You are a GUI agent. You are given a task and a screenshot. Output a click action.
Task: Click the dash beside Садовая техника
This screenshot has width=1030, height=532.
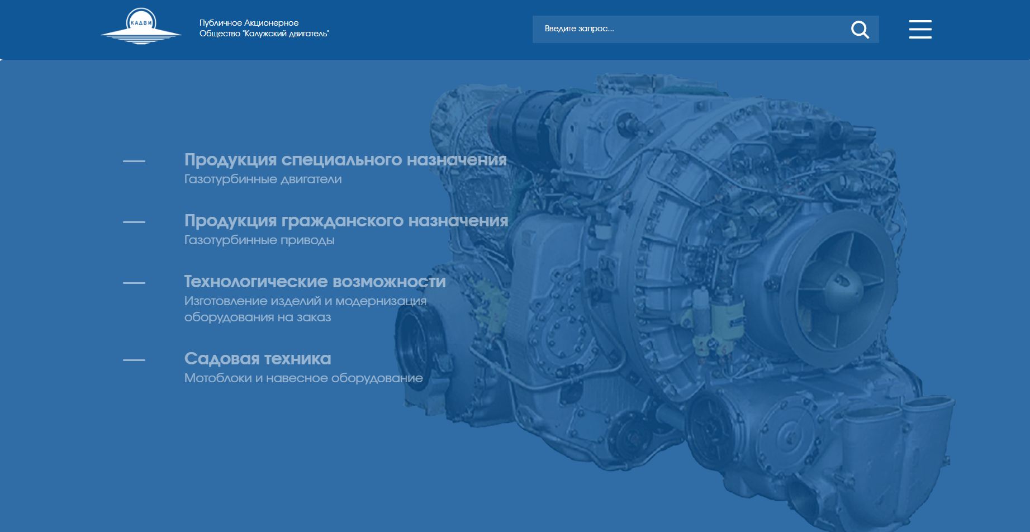coord(134,360)
